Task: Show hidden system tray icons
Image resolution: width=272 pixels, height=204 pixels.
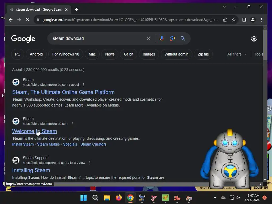Action: tap(215, 198)
